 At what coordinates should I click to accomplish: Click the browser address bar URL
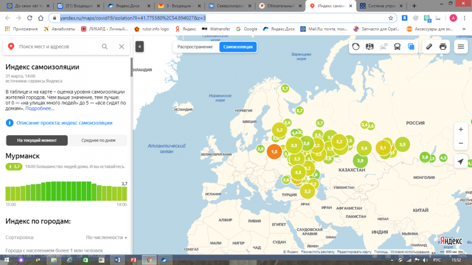133,18
